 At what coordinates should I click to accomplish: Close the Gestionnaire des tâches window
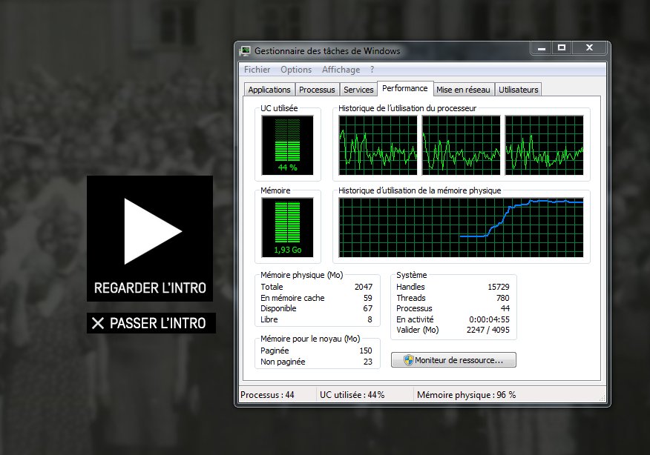point(589,48)
